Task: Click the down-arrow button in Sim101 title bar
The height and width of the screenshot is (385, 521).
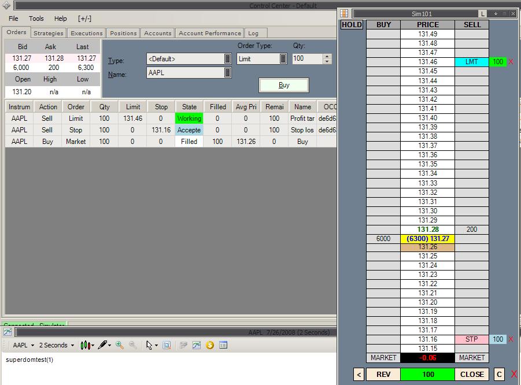Action: [496, 14]
